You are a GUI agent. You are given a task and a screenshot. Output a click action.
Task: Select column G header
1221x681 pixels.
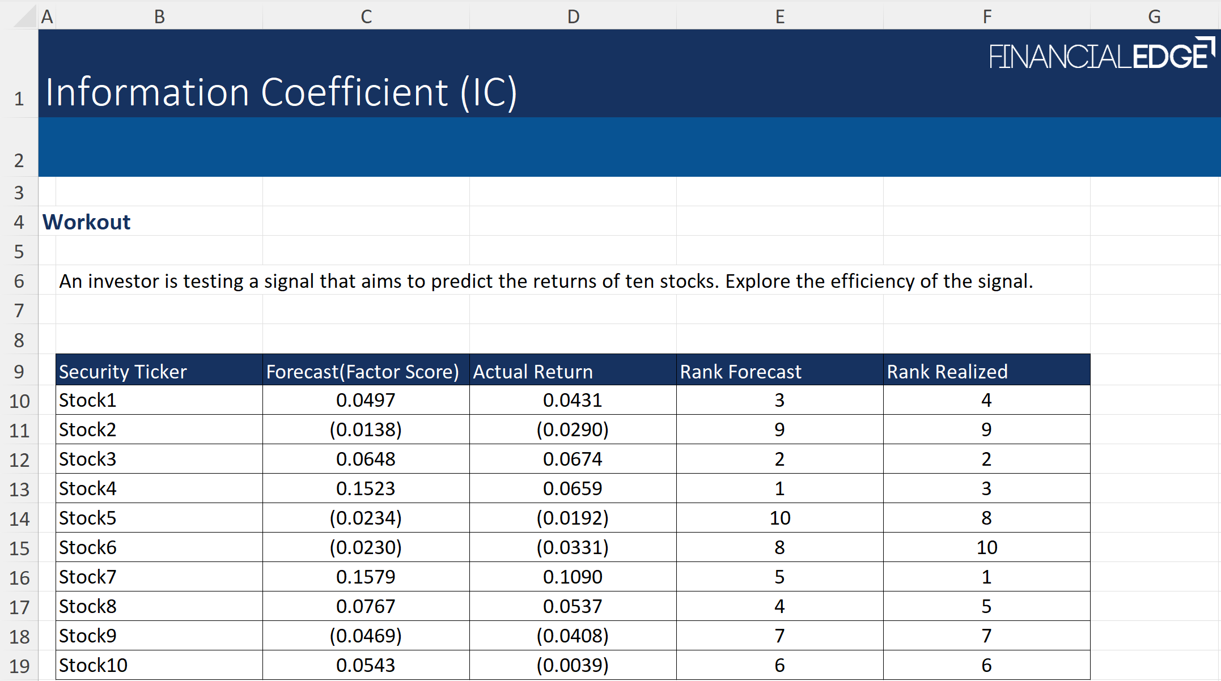click(1154, 16)
